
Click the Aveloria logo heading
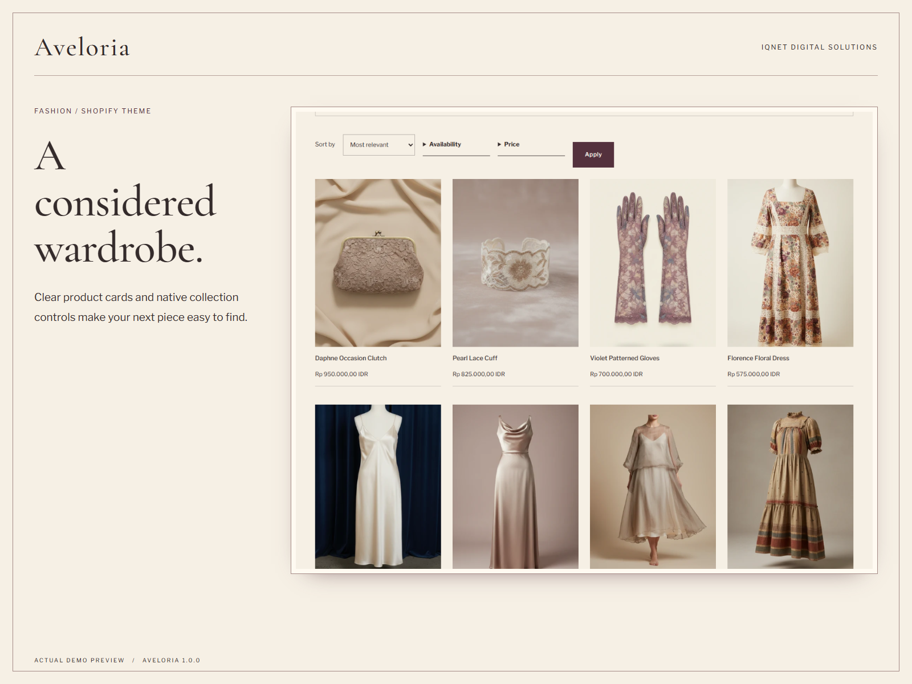coord(82,47)
